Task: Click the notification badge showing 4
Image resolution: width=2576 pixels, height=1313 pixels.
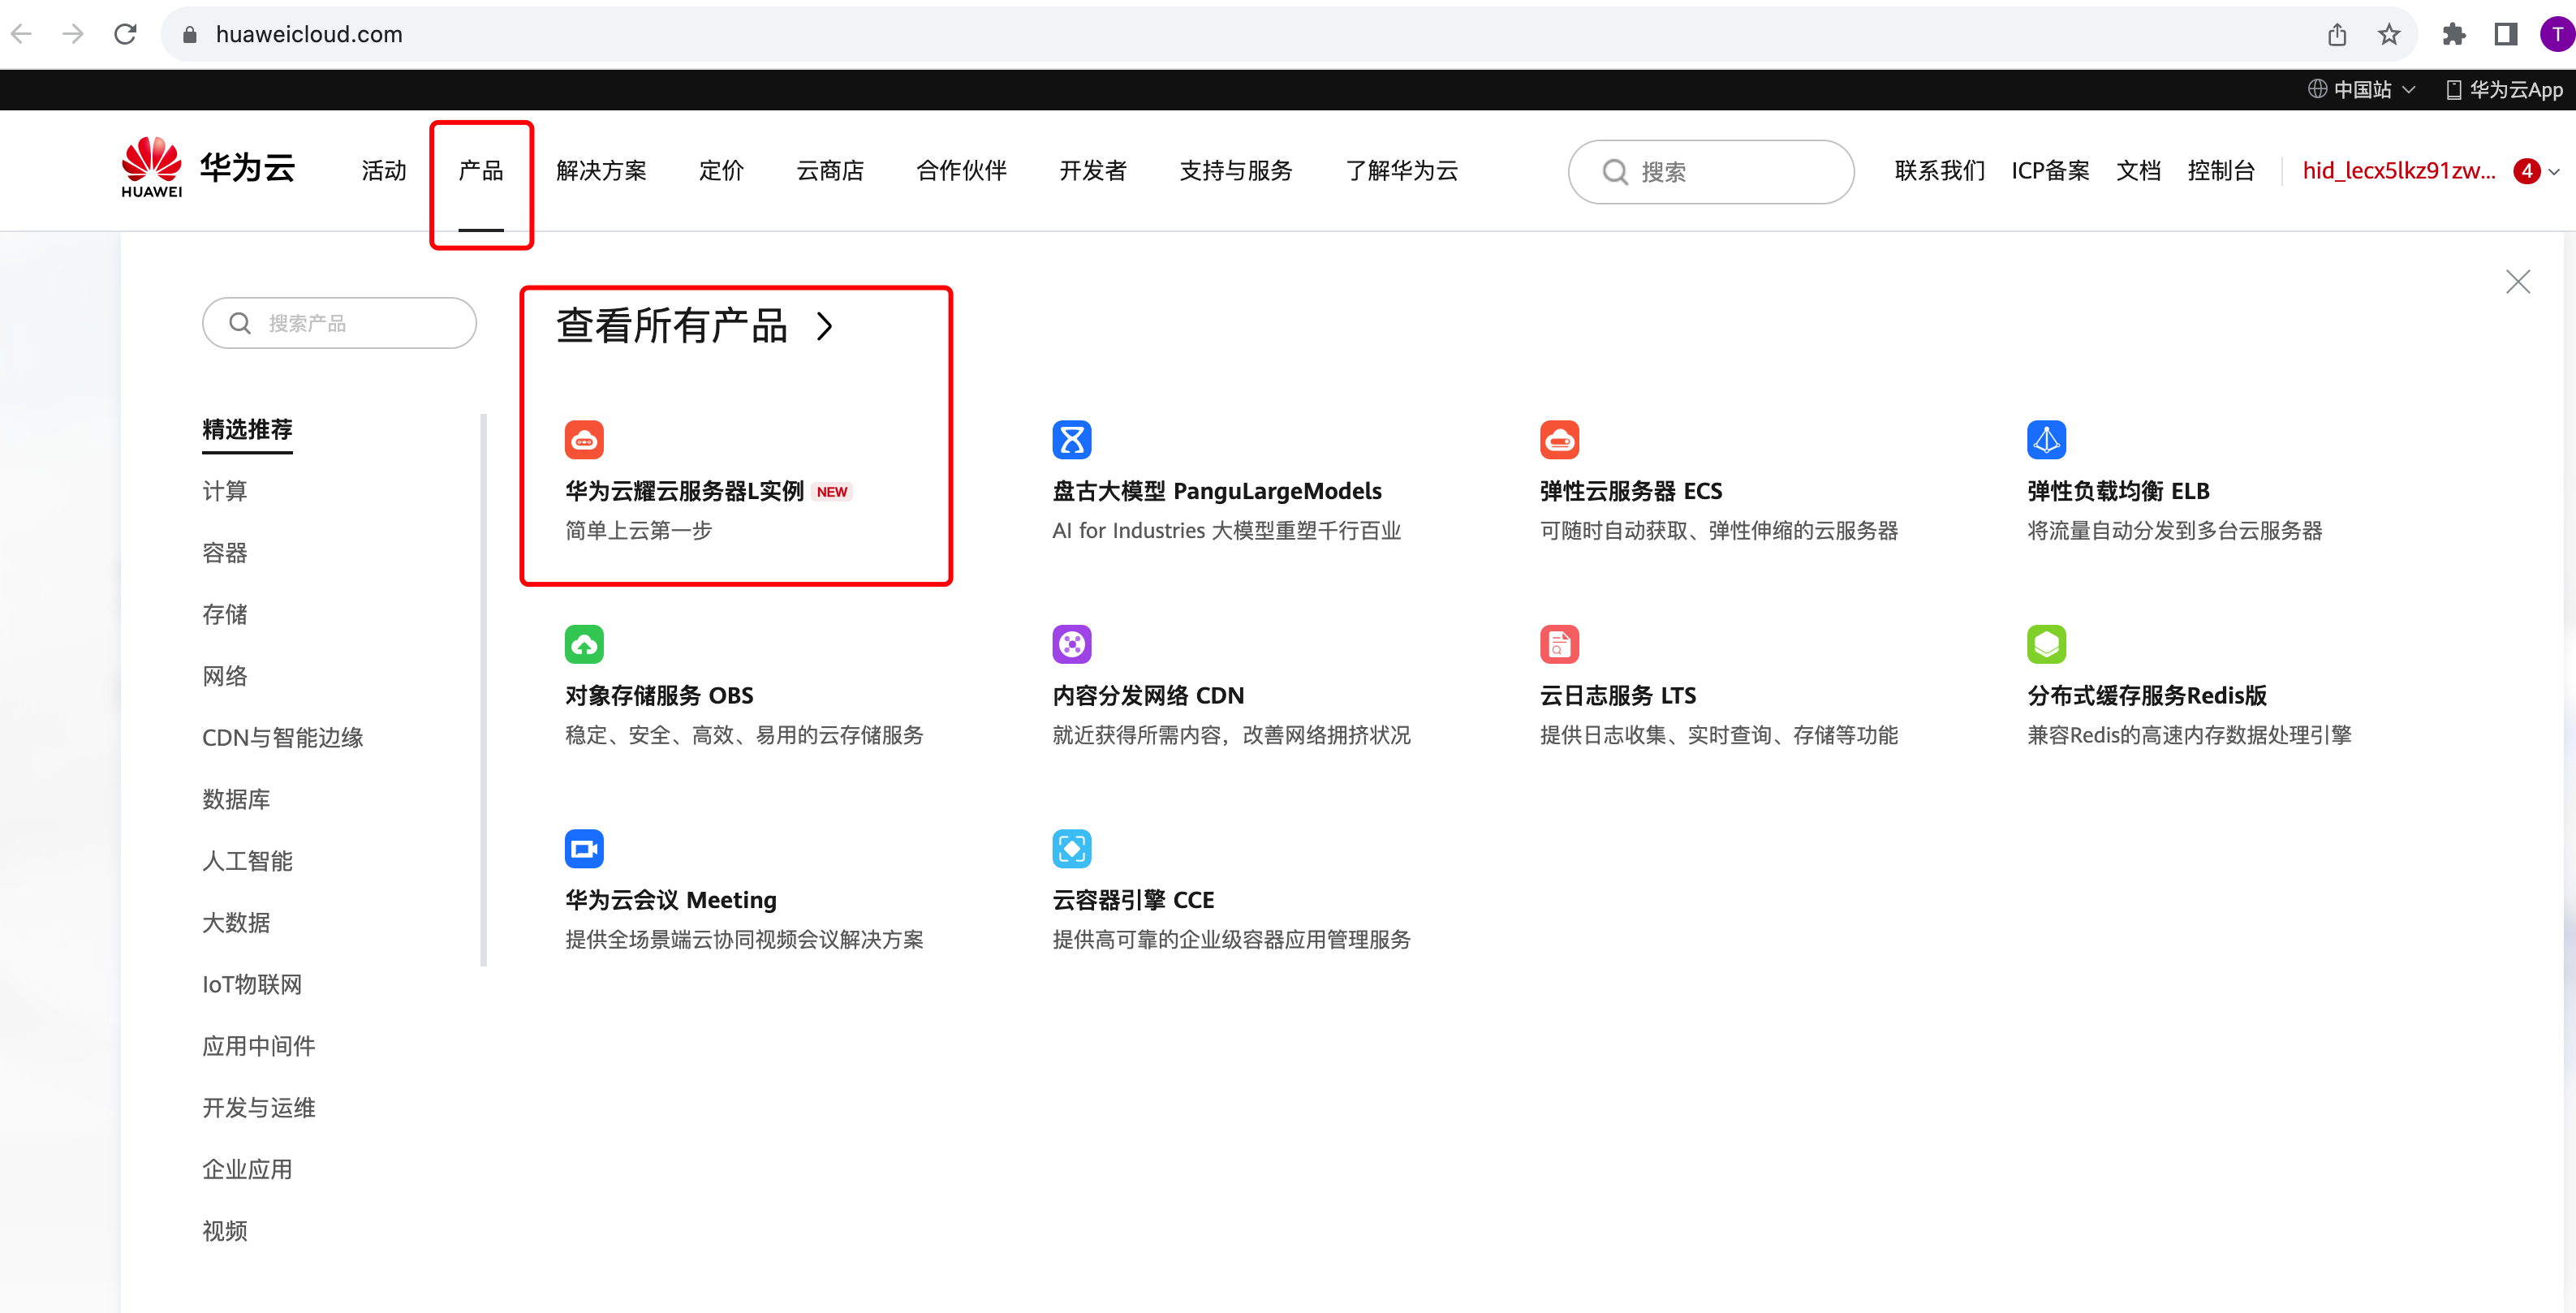Action: (2526, 171)
